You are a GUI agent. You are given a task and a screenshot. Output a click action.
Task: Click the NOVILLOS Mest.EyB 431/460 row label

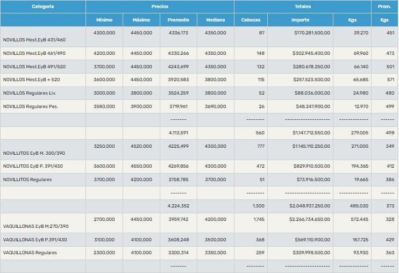34,40
